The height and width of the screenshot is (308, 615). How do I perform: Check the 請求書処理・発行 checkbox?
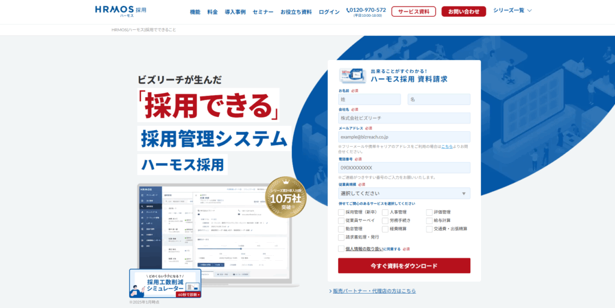[341, 237]
